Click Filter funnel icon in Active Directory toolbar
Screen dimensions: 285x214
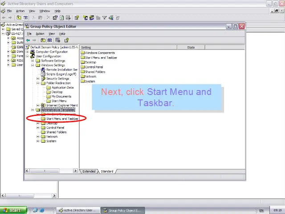point(105,18)
